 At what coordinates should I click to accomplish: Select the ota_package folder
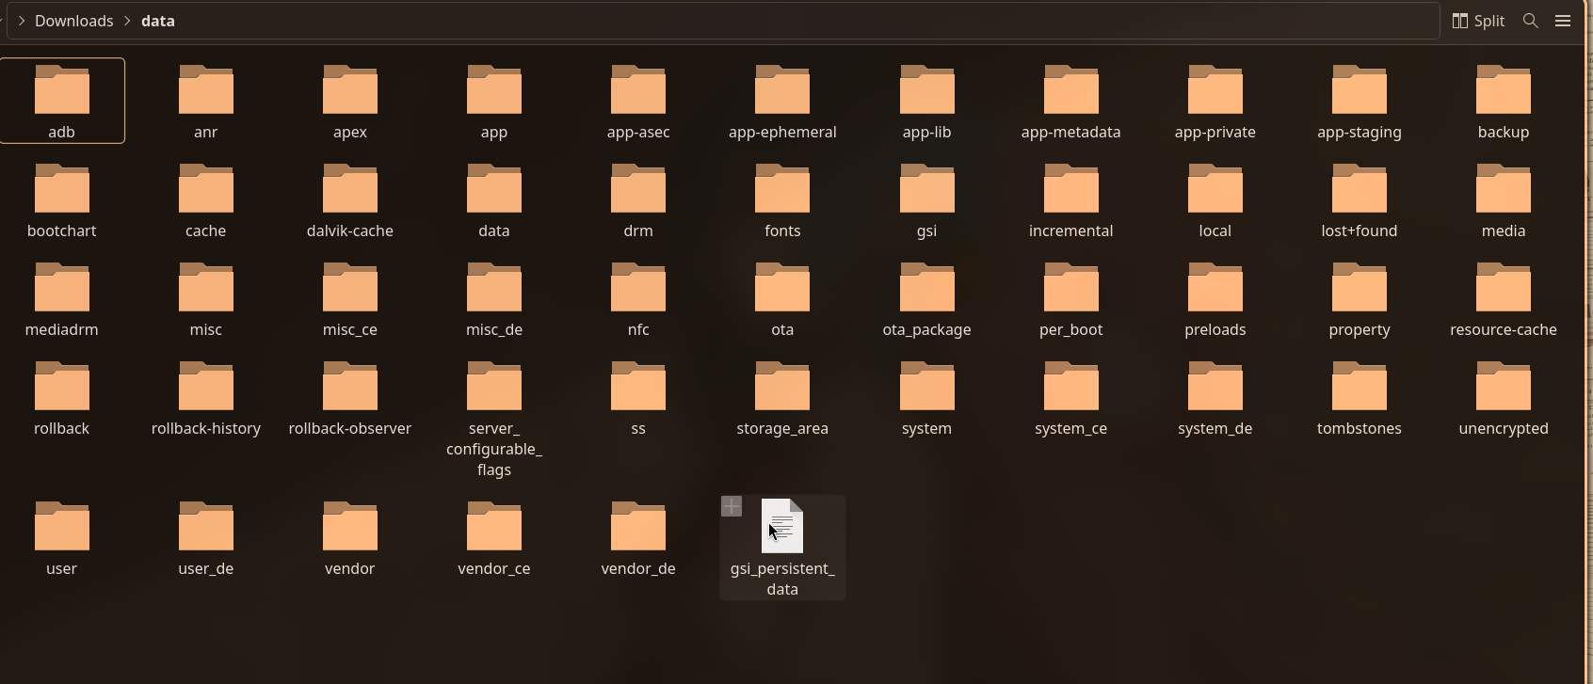click(x=927, y=298)
